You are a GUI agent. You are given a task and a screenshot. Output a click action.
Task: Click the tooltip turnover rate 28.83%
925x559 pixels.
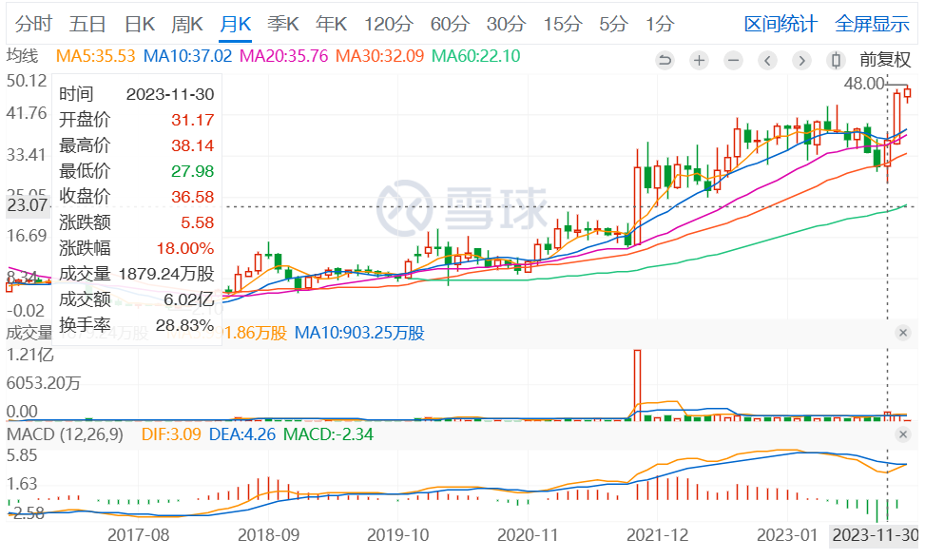tap(185, 325)
